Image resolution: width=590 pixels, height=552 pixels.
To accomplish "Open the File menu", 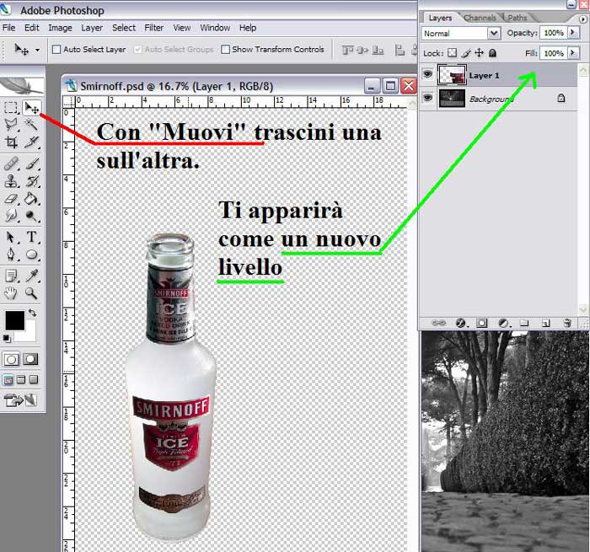I will click(x=9, y=28).
